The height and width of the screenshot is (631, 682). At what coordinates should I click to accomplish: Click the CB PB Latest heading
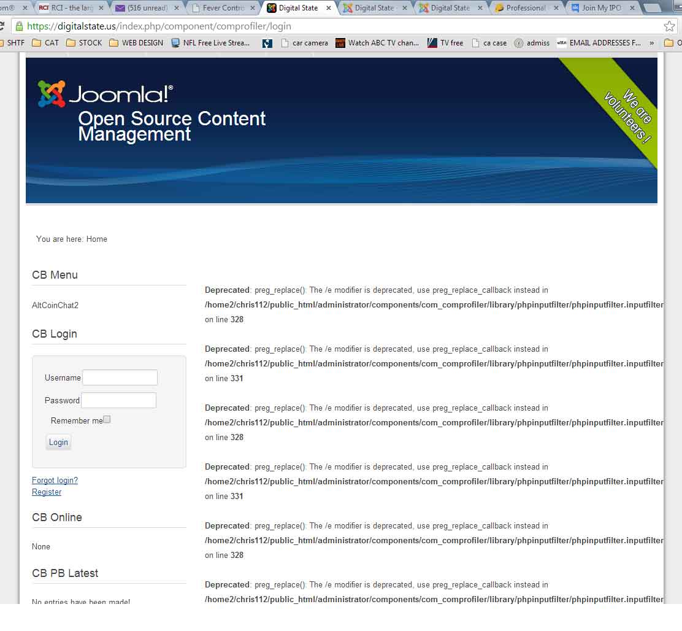pos(65,573)
